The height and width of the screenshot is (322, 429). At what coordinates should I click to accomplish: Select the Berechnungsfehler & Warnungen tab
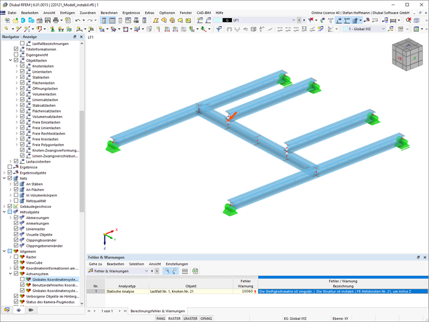tap(157, 311)
